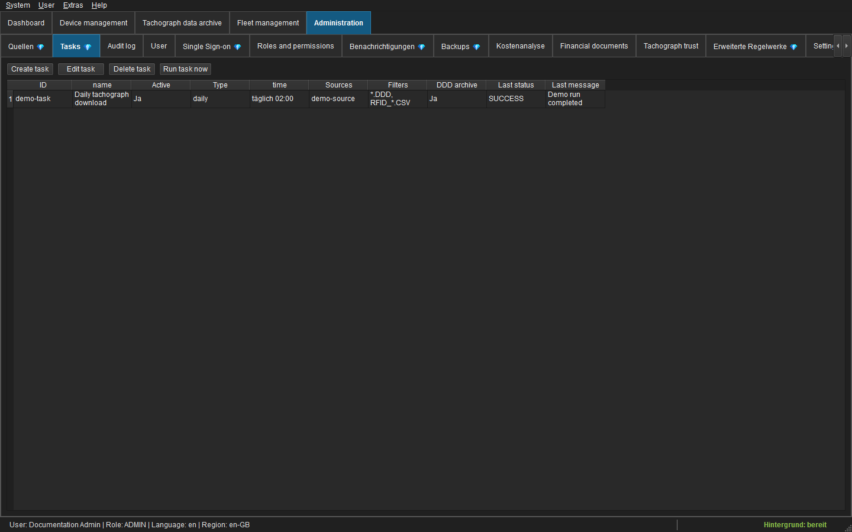Open Single Sign-on sub-tab
This screenshot has height=532, width=852.
click(212, 46)
